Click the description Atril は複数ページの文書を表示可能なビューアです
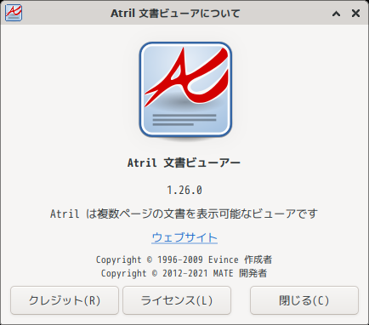This screenshot has height=325, width=369. [184, 214]
